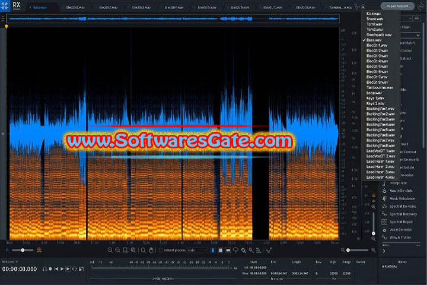427x285 pixels.
Task: Click the zoom in icon in bottom toolbar
Action: [110, 250]
